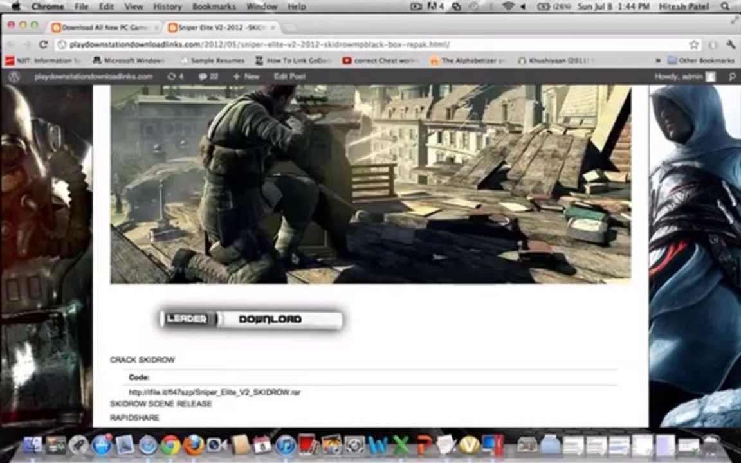Reload the page with the refresh icon

(x=43, y=44)
